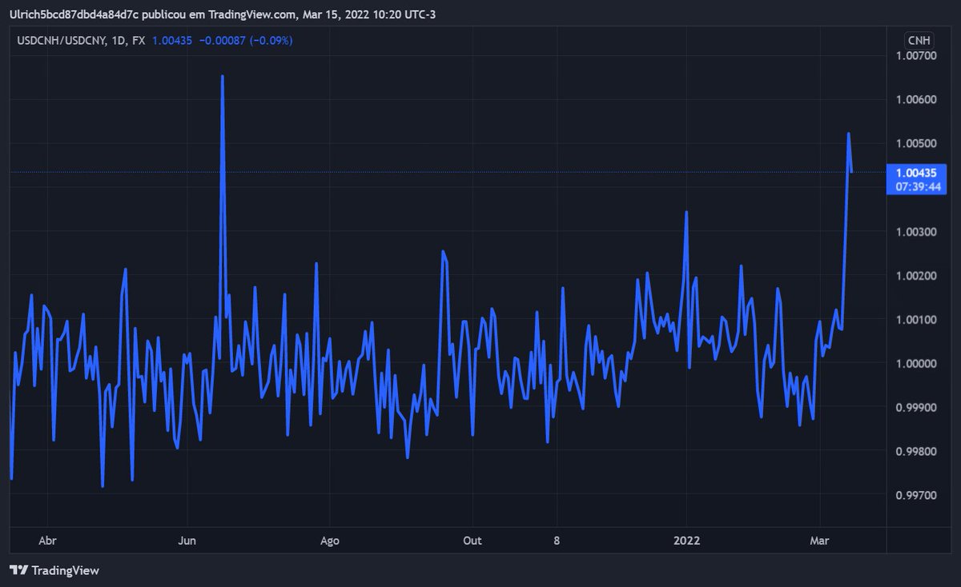Open the CNH currency selector
Viewport: 961px width, 587px height.
click(919, 40)
